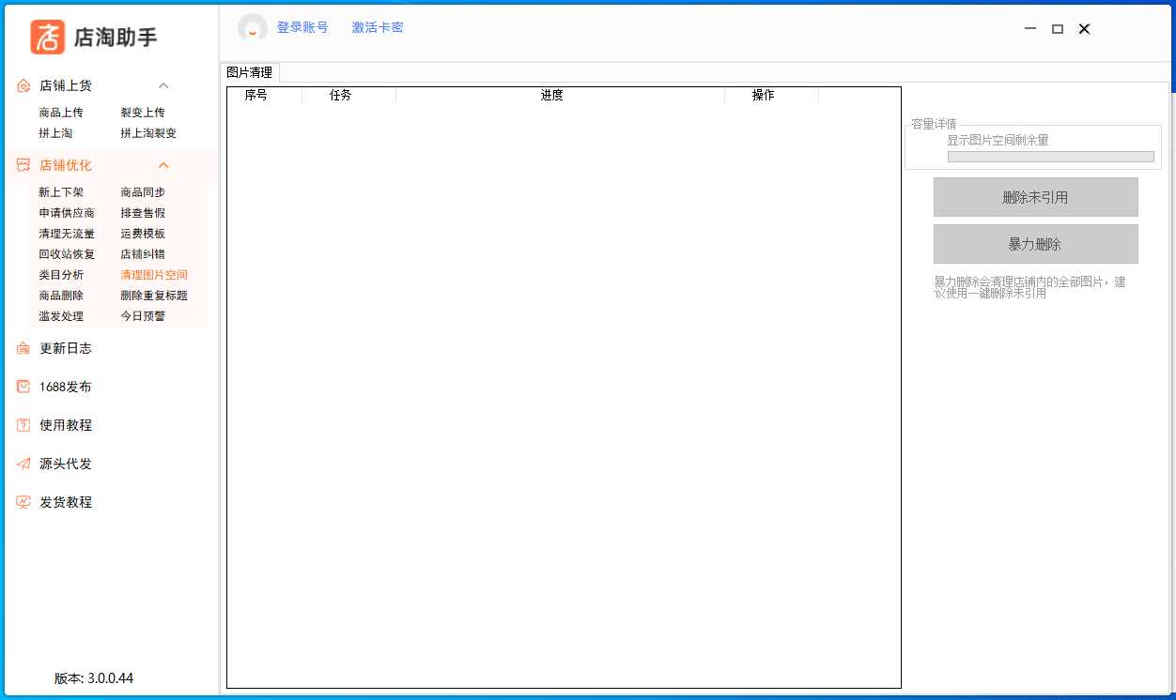Click the 进度 column header
Screen dimensions: 1176x700
click(552, 96)
